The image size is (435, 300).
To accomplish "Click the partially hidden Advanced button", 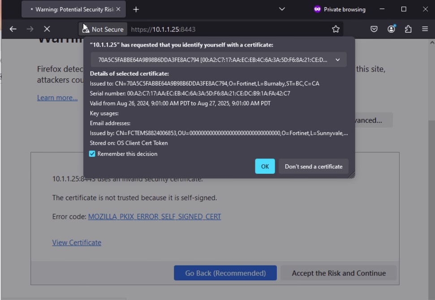I will pyautogui.click(x=373, y=120).
